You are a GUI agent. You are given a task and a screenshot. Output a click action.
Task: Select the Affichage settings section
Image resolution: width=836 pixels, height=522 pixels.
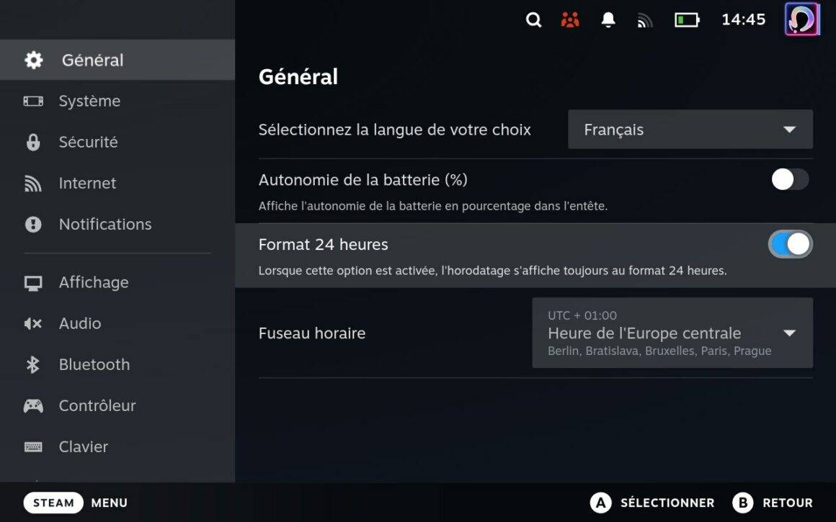pos(117,282)
